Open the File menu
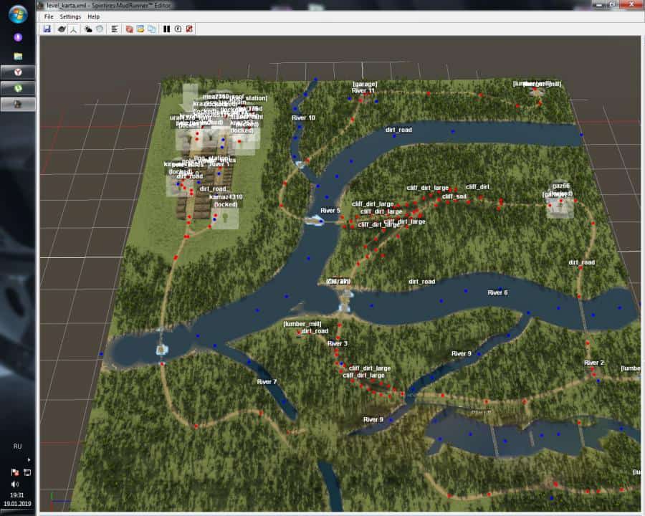645x516 pixels. tap(49, 16)
